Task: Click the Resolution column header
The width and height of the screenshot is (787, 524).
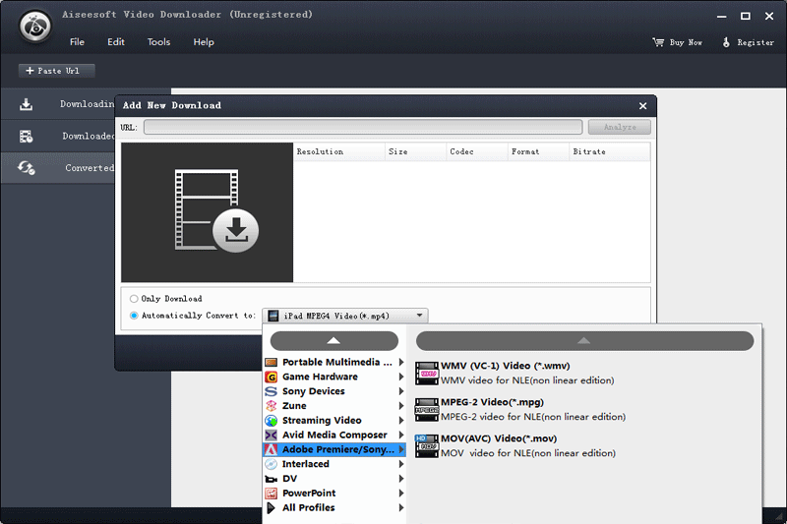Action: pos(338,151)
